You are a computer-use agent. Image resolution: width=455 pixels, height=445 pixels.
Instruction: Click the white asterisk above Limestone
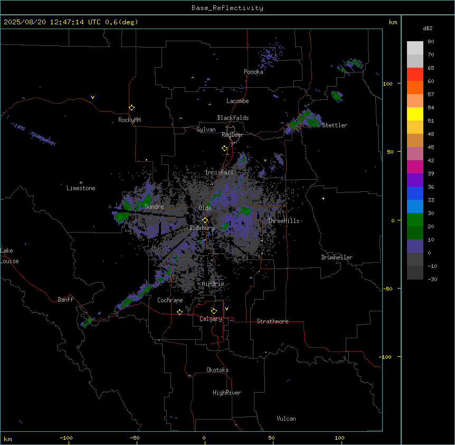[81, 183]
